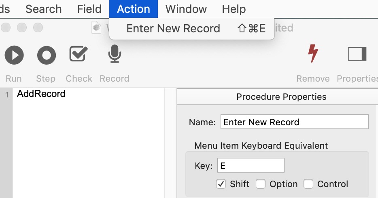Start recording with the microphone icon
Viewport: 378px width, 198px height.
point(115,54)
